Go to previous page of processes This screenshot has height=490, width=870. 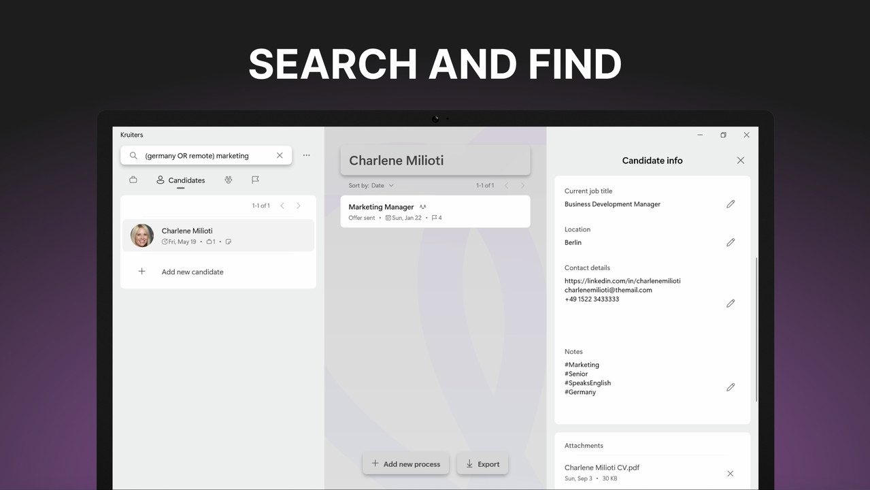pyautogui.click(x=506, y=185)
